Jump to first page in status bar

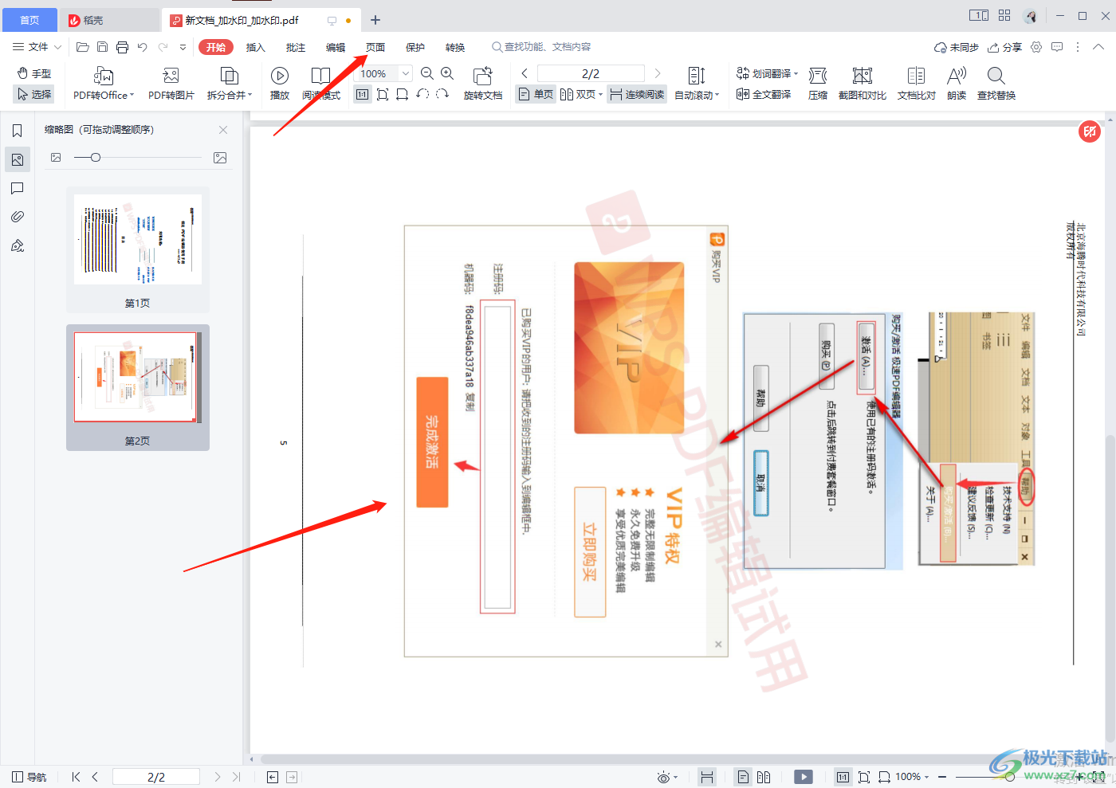[x=76, y=777]
